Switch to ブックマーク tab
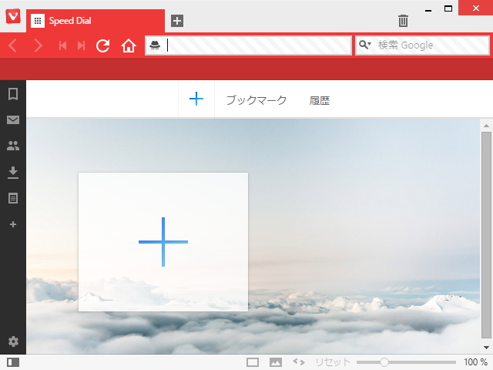Screen dimensions: 493x370 click(x=257, y=100)
